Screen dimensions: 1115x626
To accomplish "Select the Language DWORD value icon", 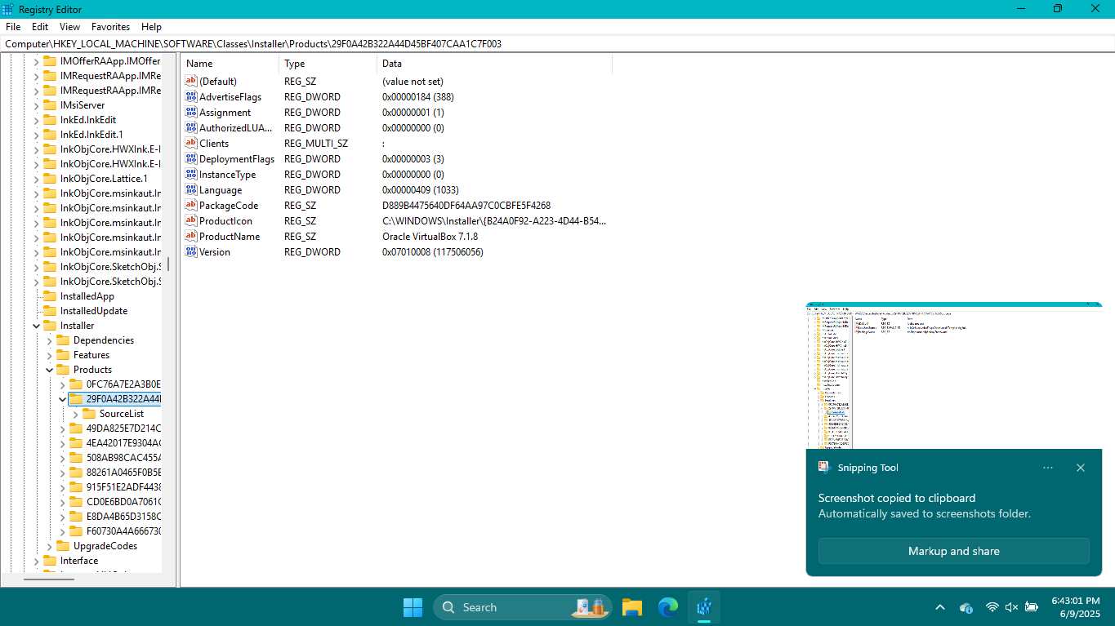I will click(191, 190).
